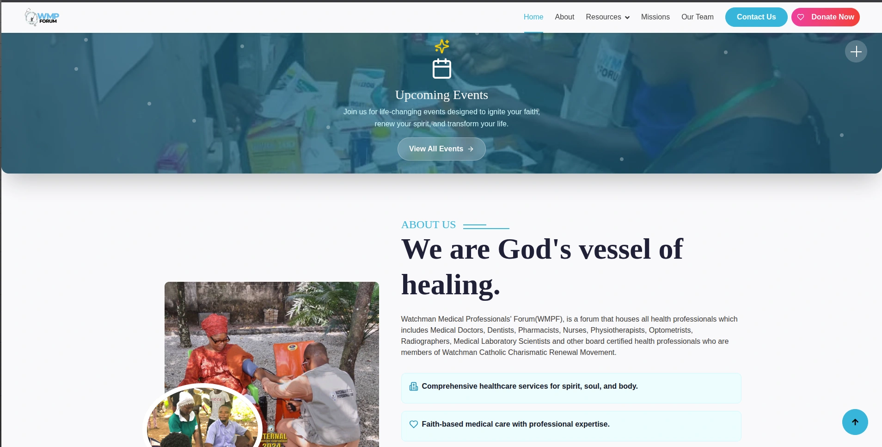Click the heart icon beside Faith-based medical care
This screenshot has width=882, height=447.
point(413,424)
